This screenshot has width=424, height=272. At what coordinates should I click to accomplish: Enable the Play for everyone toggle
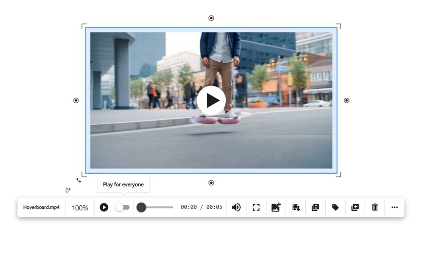(x=123, y=207)
